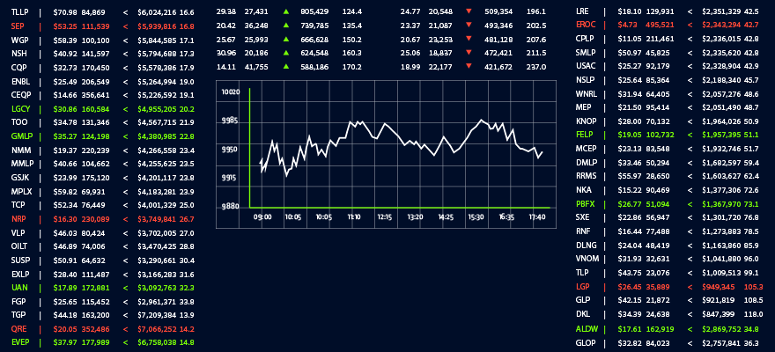Select the red down arrow next to 493,346
Viewport: 775px width, 352px height.
pos(468,26)
